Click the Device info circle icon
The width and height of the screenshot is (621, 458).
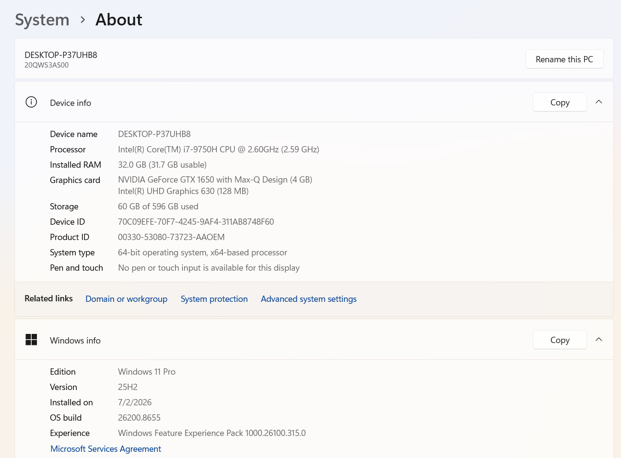(31, 102)
